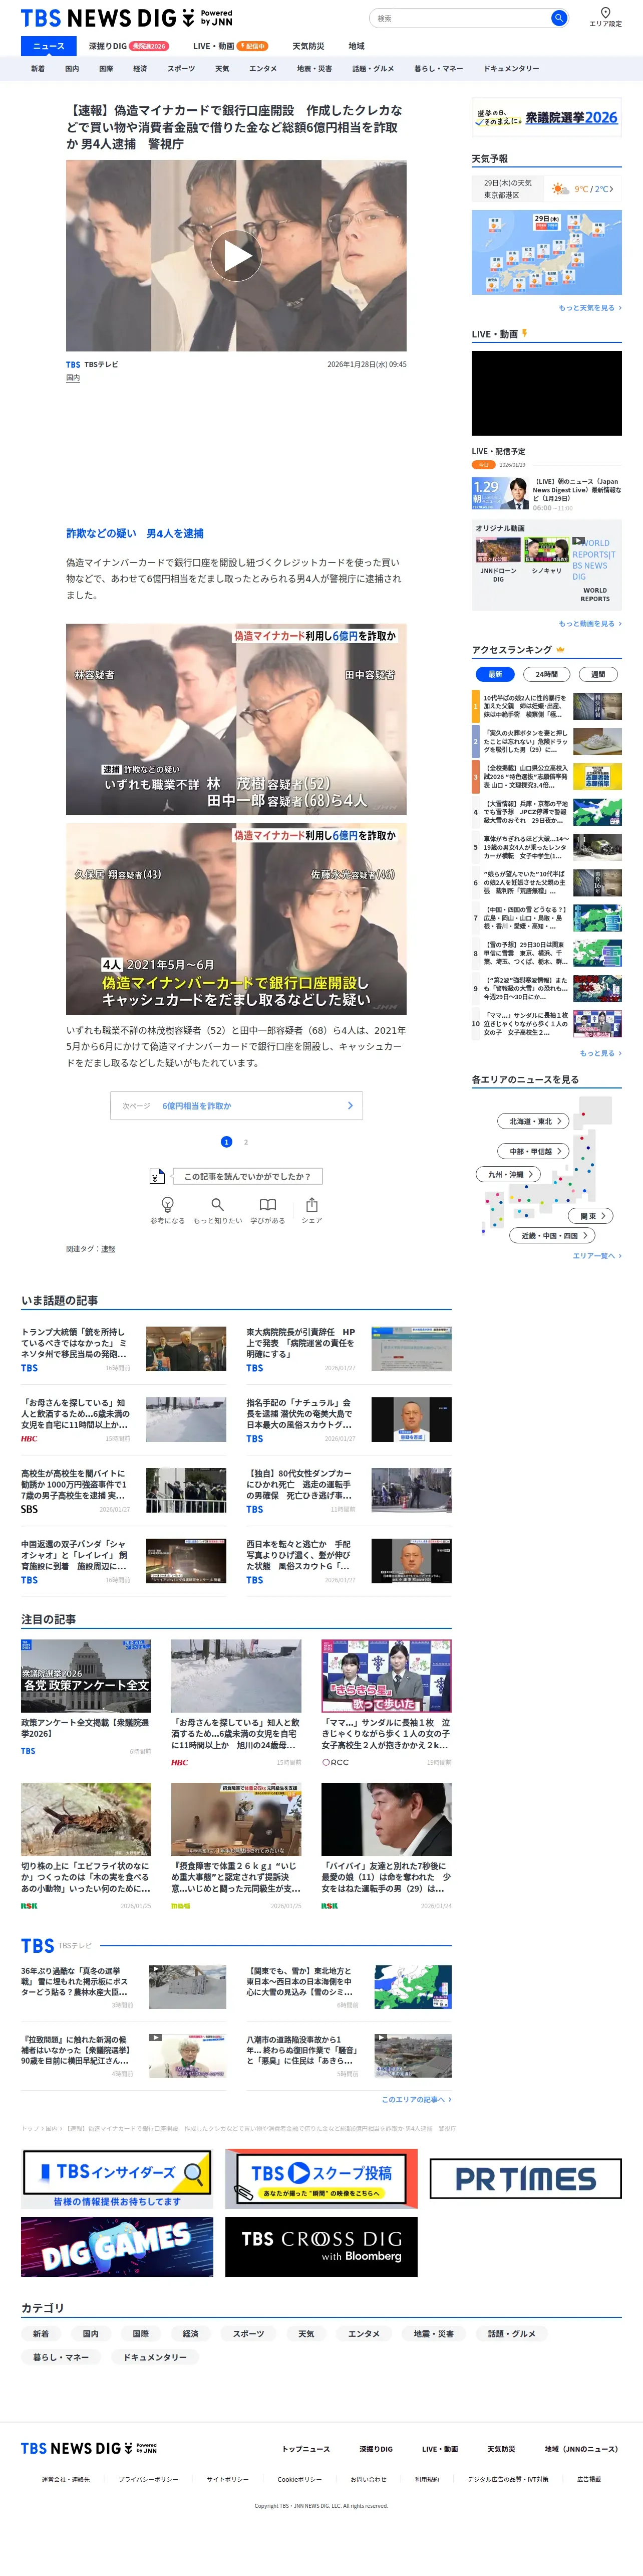Viewport: 643px width, 2576px height.
Task: Open the Japan weather forecast map
Action: tap(546, 252)
